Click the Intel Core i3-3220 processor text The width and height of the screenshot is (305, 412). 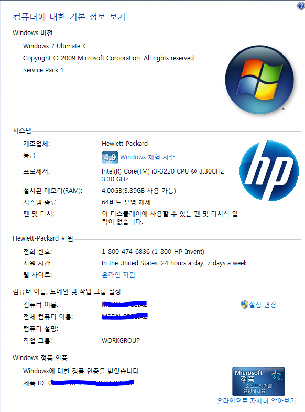coord(162,175)
